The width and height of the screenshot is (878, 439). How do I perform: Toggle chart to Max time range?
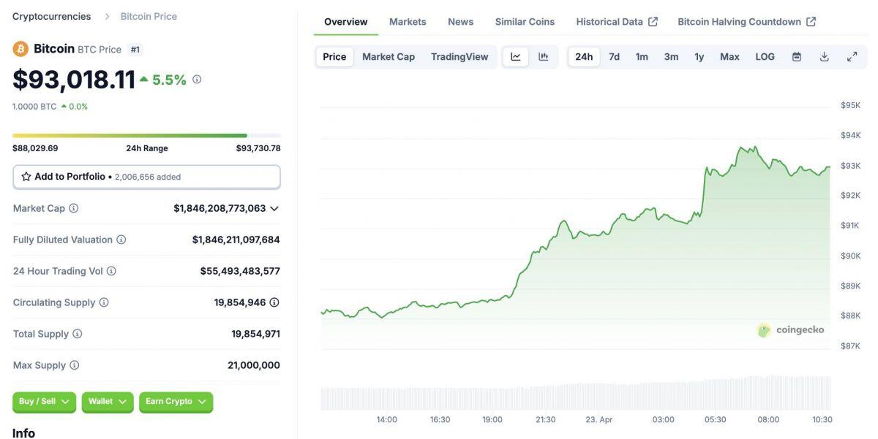click(x=729, y=56)
